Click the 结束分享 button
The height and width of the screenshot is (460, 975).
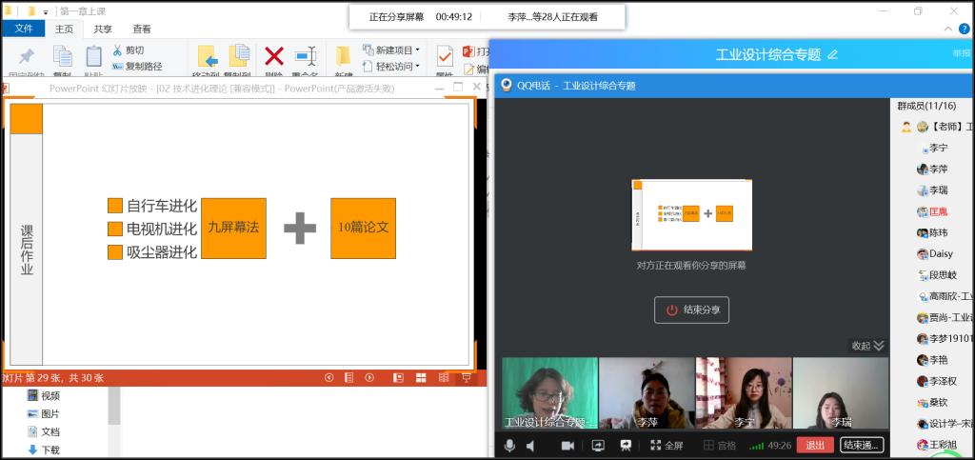point(691,310)
